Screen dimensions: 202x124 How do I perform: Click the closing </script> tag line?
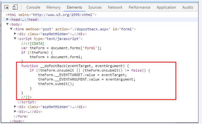(x=27, y=102)
